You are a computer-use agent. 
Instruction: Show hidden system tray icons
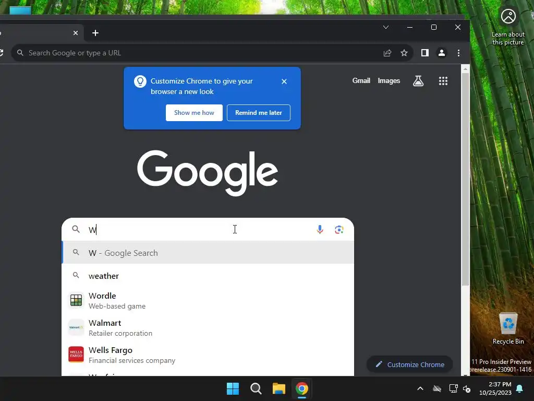[420, 388]
